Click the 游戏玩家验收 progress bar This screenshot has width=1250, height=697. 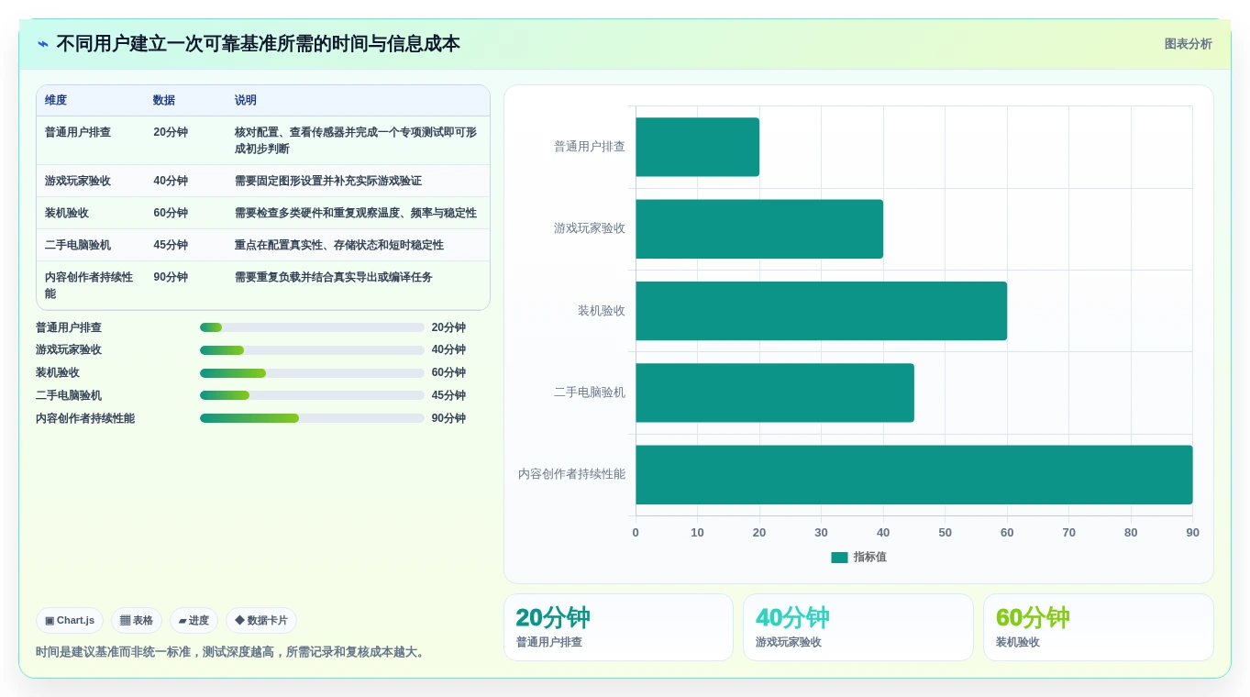312,350
